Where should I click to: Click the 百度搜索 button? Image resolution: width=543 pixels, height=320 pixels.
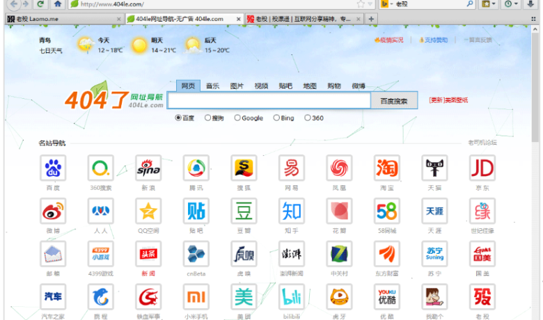pos(394,101)
